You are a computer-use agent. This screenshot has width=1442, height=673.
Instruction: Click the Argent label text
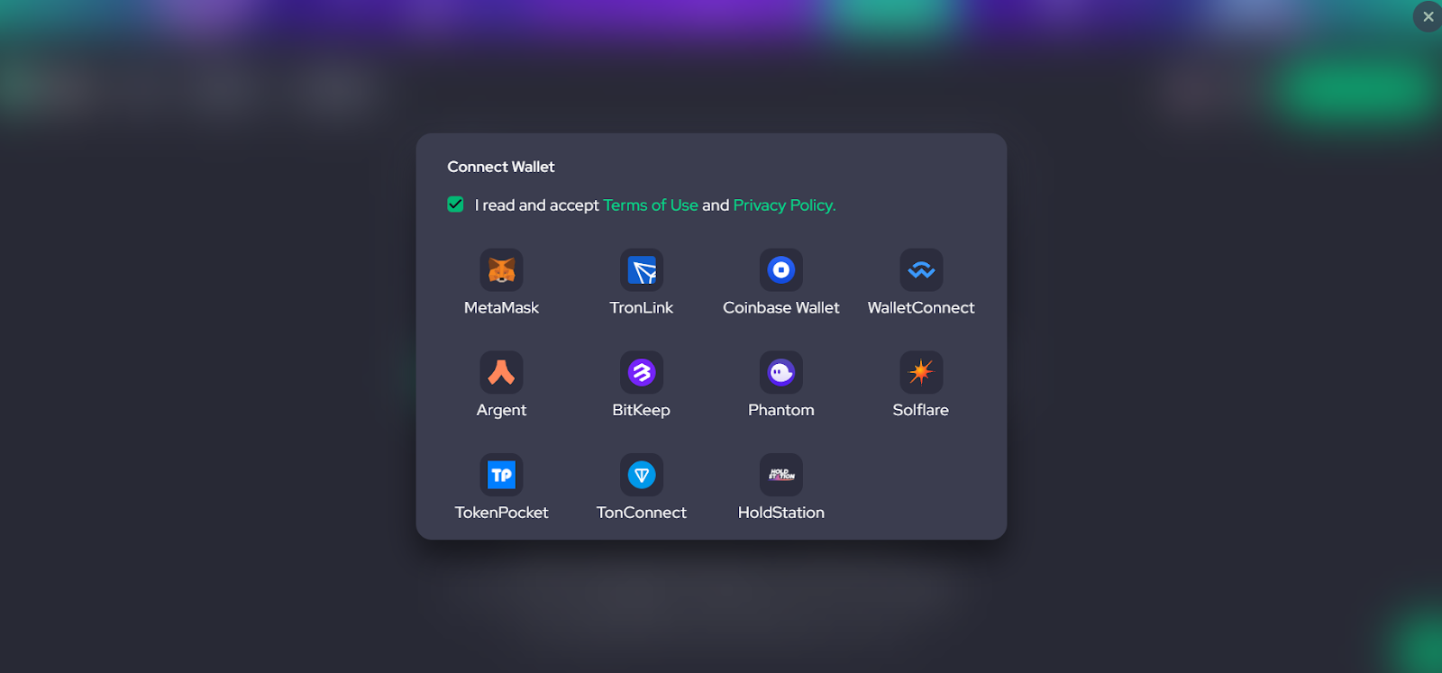pyautogui.click(x=501, y=411)
